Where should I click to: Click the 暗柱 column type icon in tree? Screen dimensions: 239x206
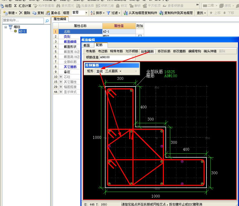(x=11, y=27)
